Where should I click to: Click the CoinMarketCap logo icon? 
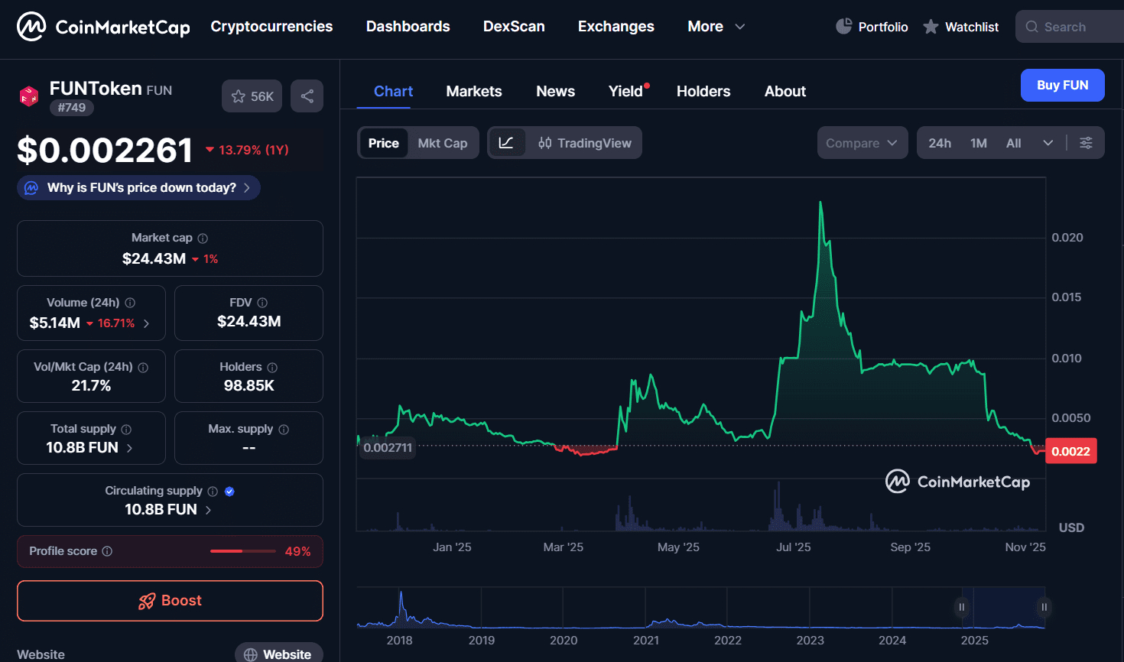point(31,27)
